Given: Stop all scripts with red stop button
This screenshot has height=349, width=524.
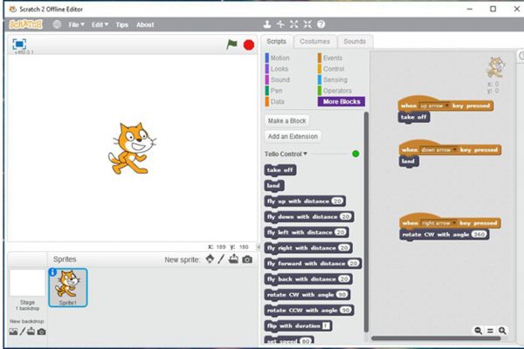Looking at the screenshot, I should pos(249,44).
